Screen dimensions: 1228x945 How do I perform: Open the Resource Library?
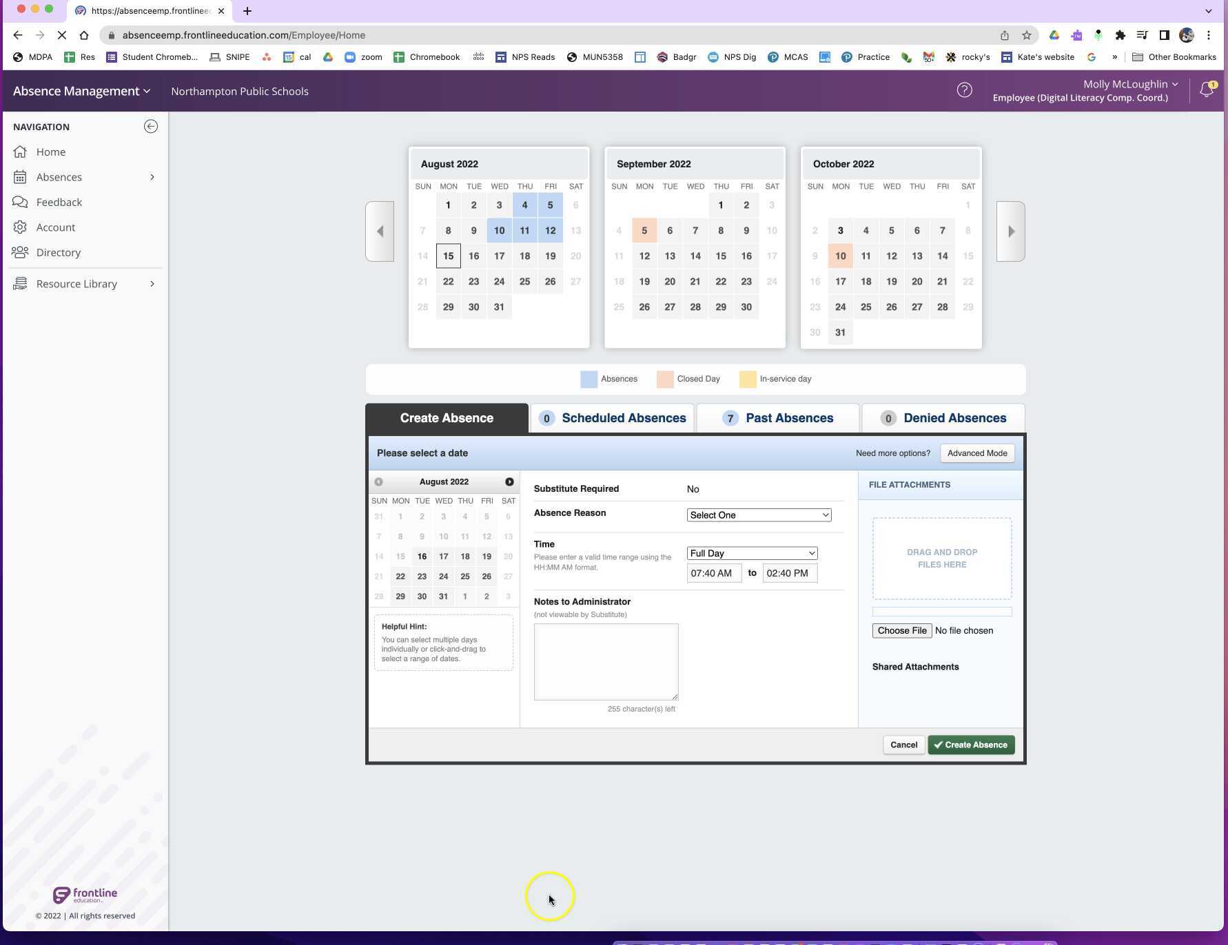[76, 283]
